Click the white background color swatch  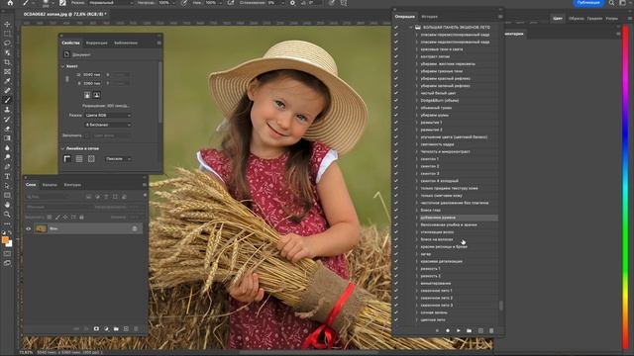pyautogui.click(x=10, y=244)
